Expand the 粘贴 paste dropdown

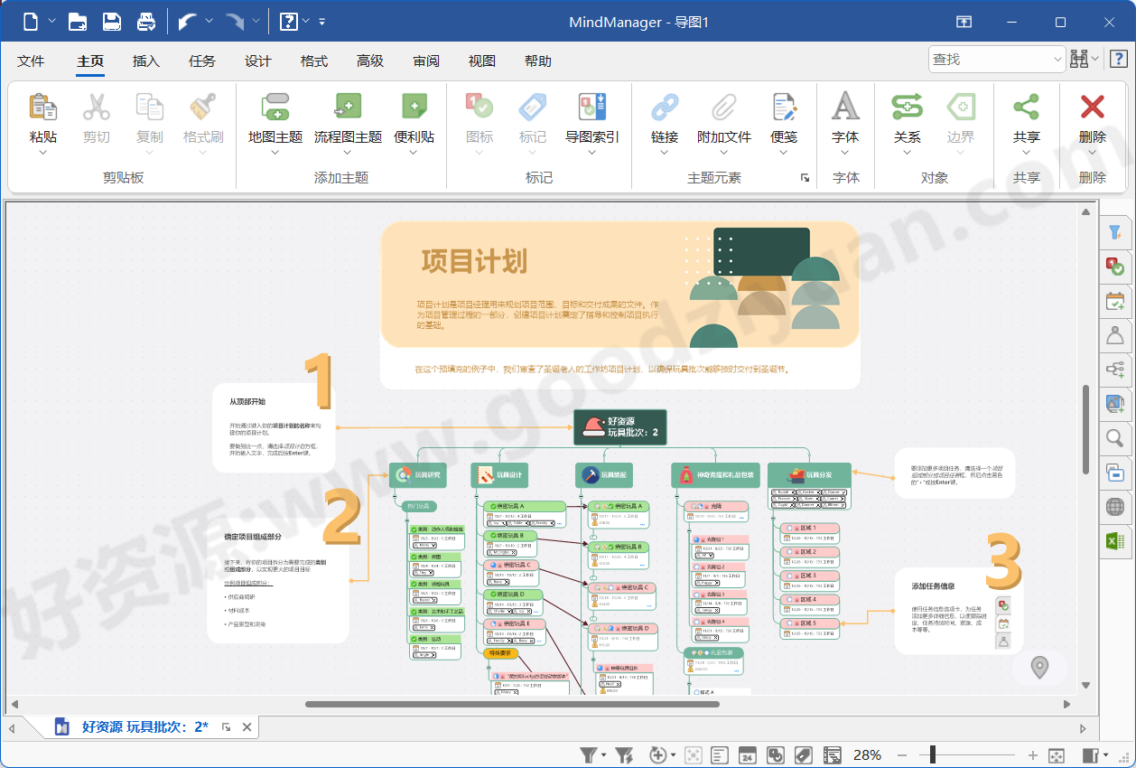click(42, 153)
